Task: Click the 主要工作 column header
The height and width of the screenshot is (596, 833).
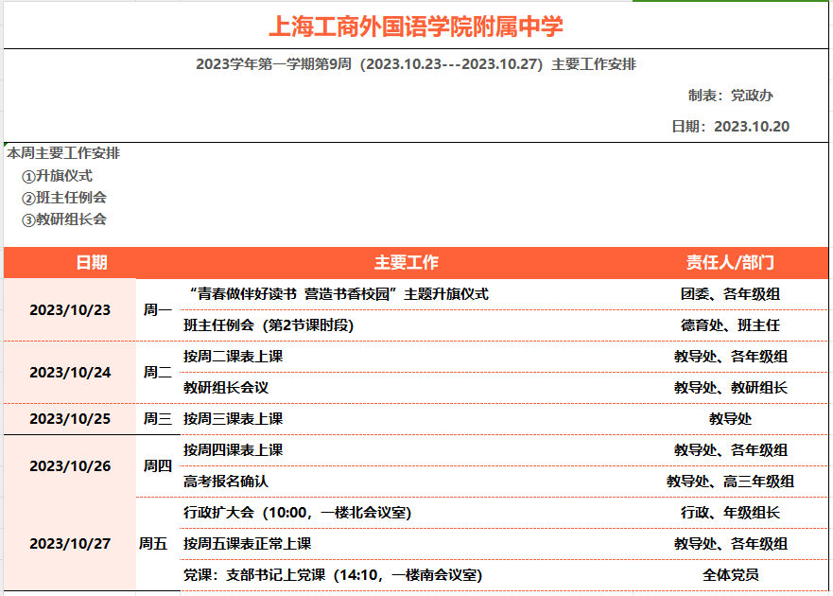Action: 406,263
